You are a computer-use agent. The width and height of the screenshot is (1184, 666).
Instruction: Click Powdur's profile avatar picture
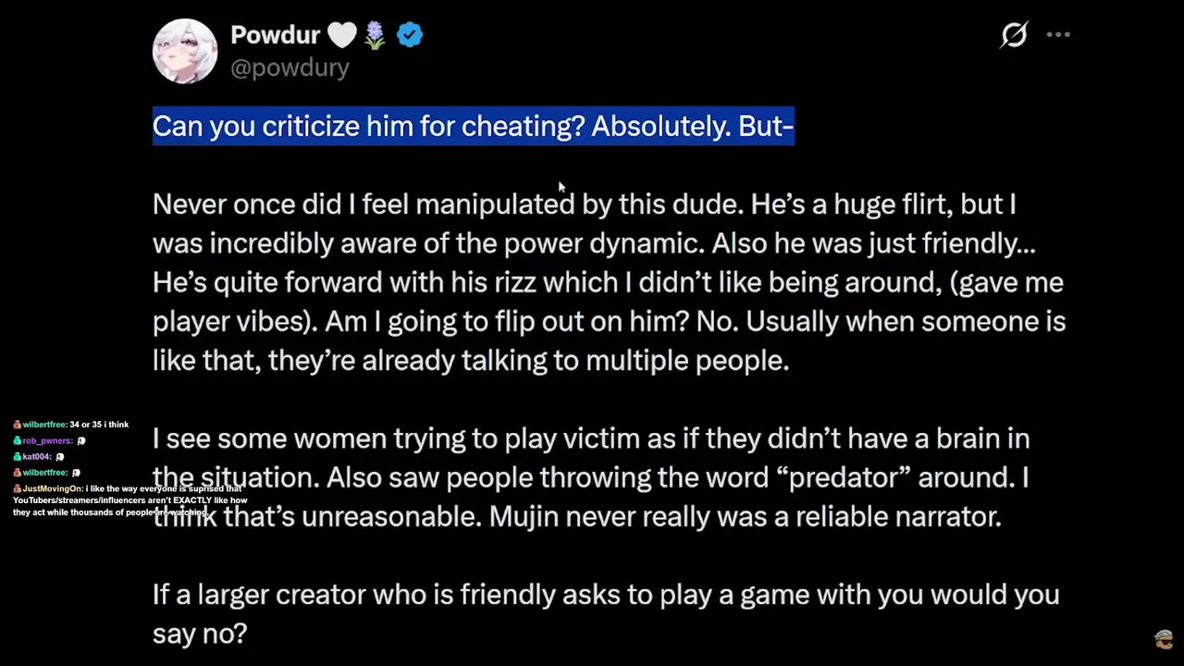[185, 52]
